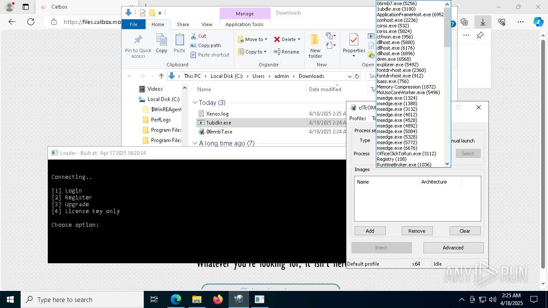Open Application Tools tab
Viewport: 548px width, 308px height.
pyautogui.click(x=244, y=24)
